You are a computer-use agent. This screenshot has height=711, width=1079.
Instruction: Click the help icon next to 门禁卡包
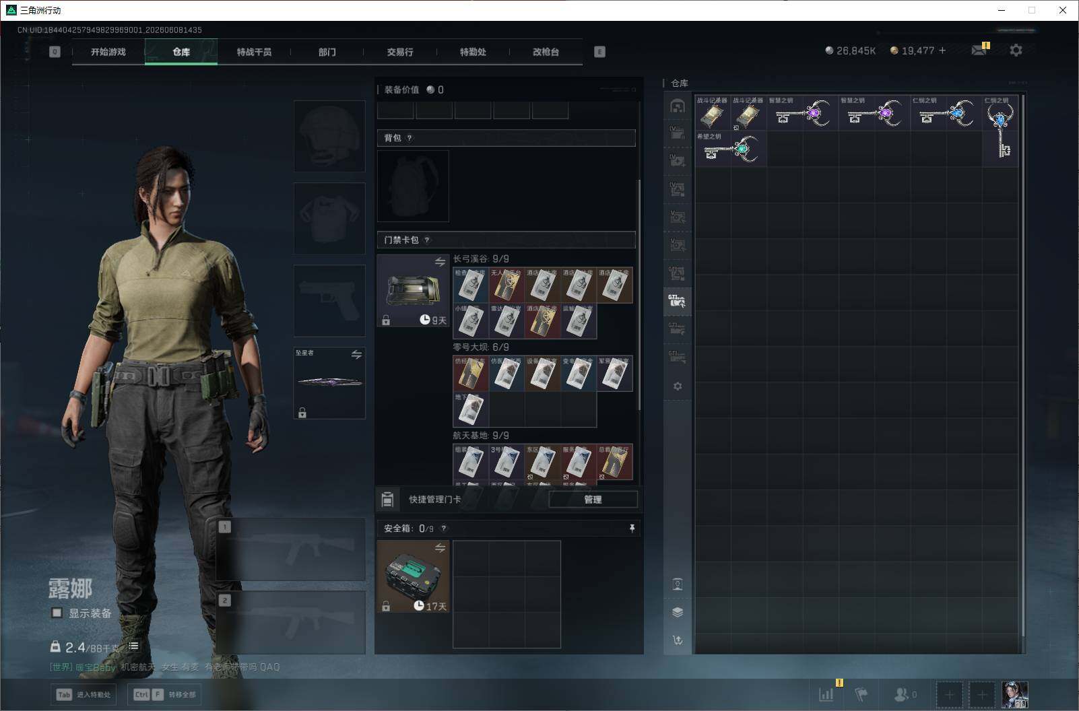pyautogui.click(x=427, y=240)
